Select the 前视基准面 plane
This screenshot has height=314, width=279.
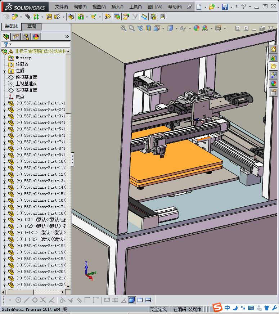tap(26, 77)
